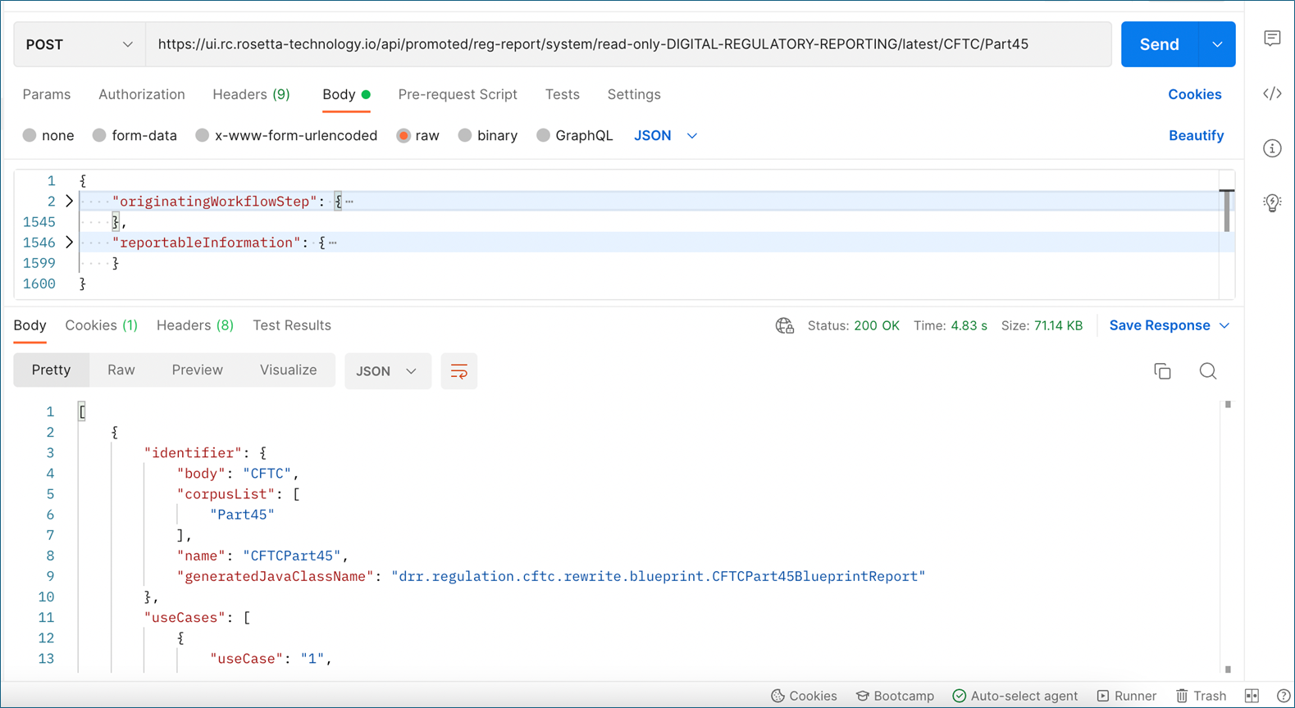
Task: Expand the reportableInformation fold arrow
Action: 69,242
